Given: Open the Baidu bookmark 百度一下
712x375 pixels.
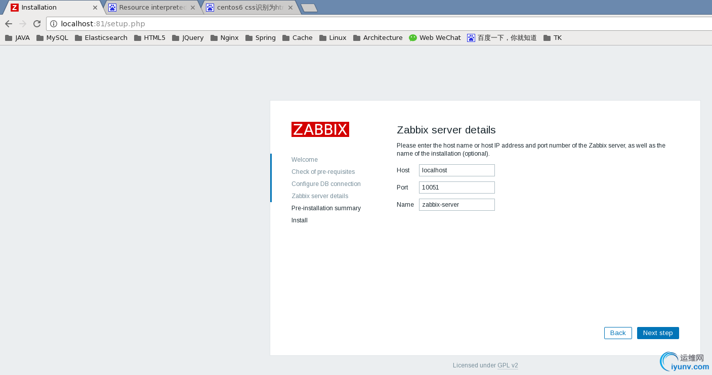Looking at the screenshot, I should coord(502,38).
